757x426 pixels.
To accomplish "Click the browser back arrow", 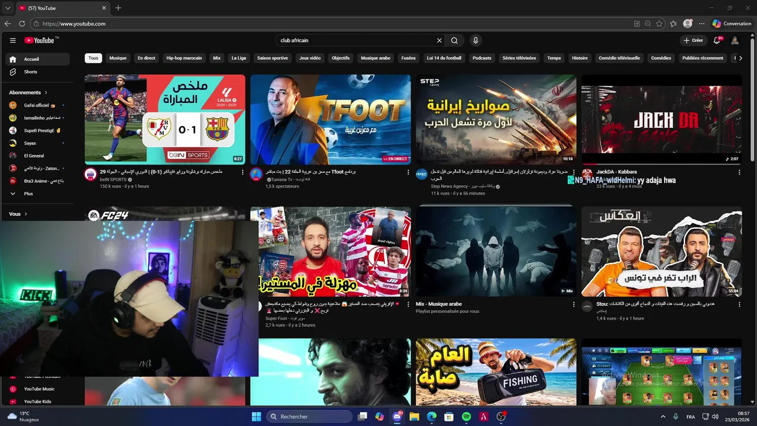I will (x=8, y=24).
